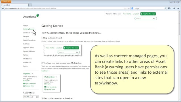181x102 pixels.
Task: Open the URL bar history dropdown arrow
Action: pos(127,8)
